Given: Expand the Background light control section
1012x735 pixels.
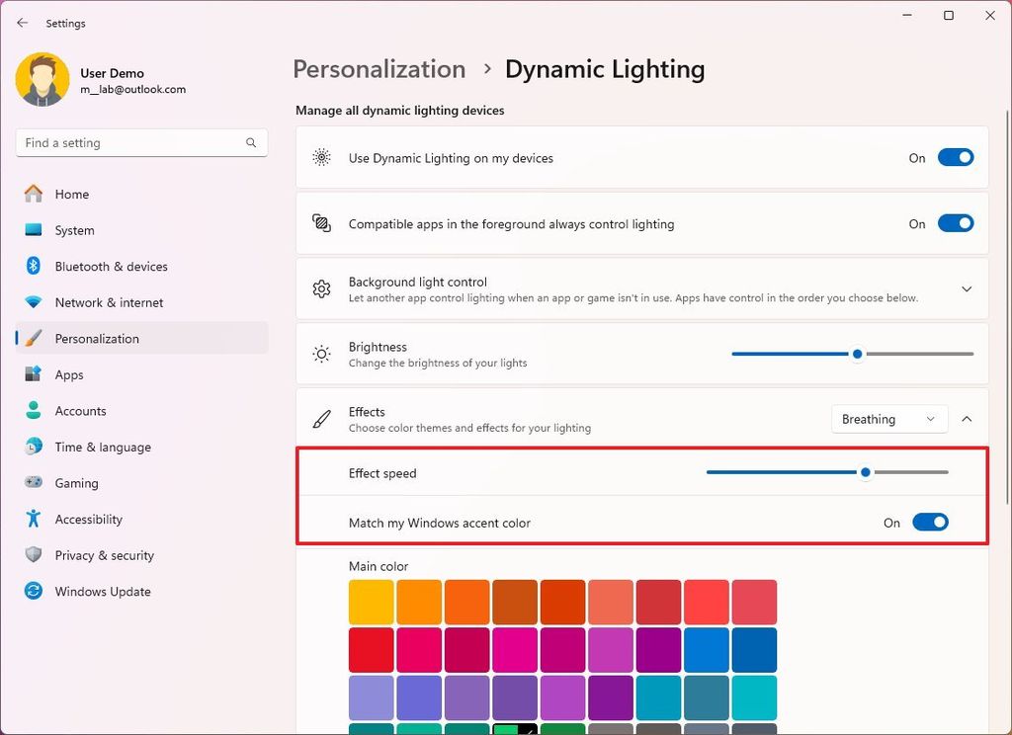Looking at the screenshot, I should (967, 288).
